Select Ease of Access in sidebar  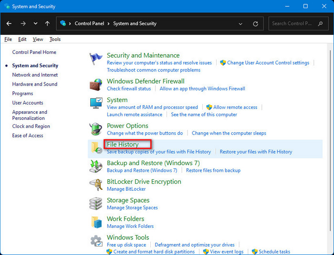pos(28,136)
